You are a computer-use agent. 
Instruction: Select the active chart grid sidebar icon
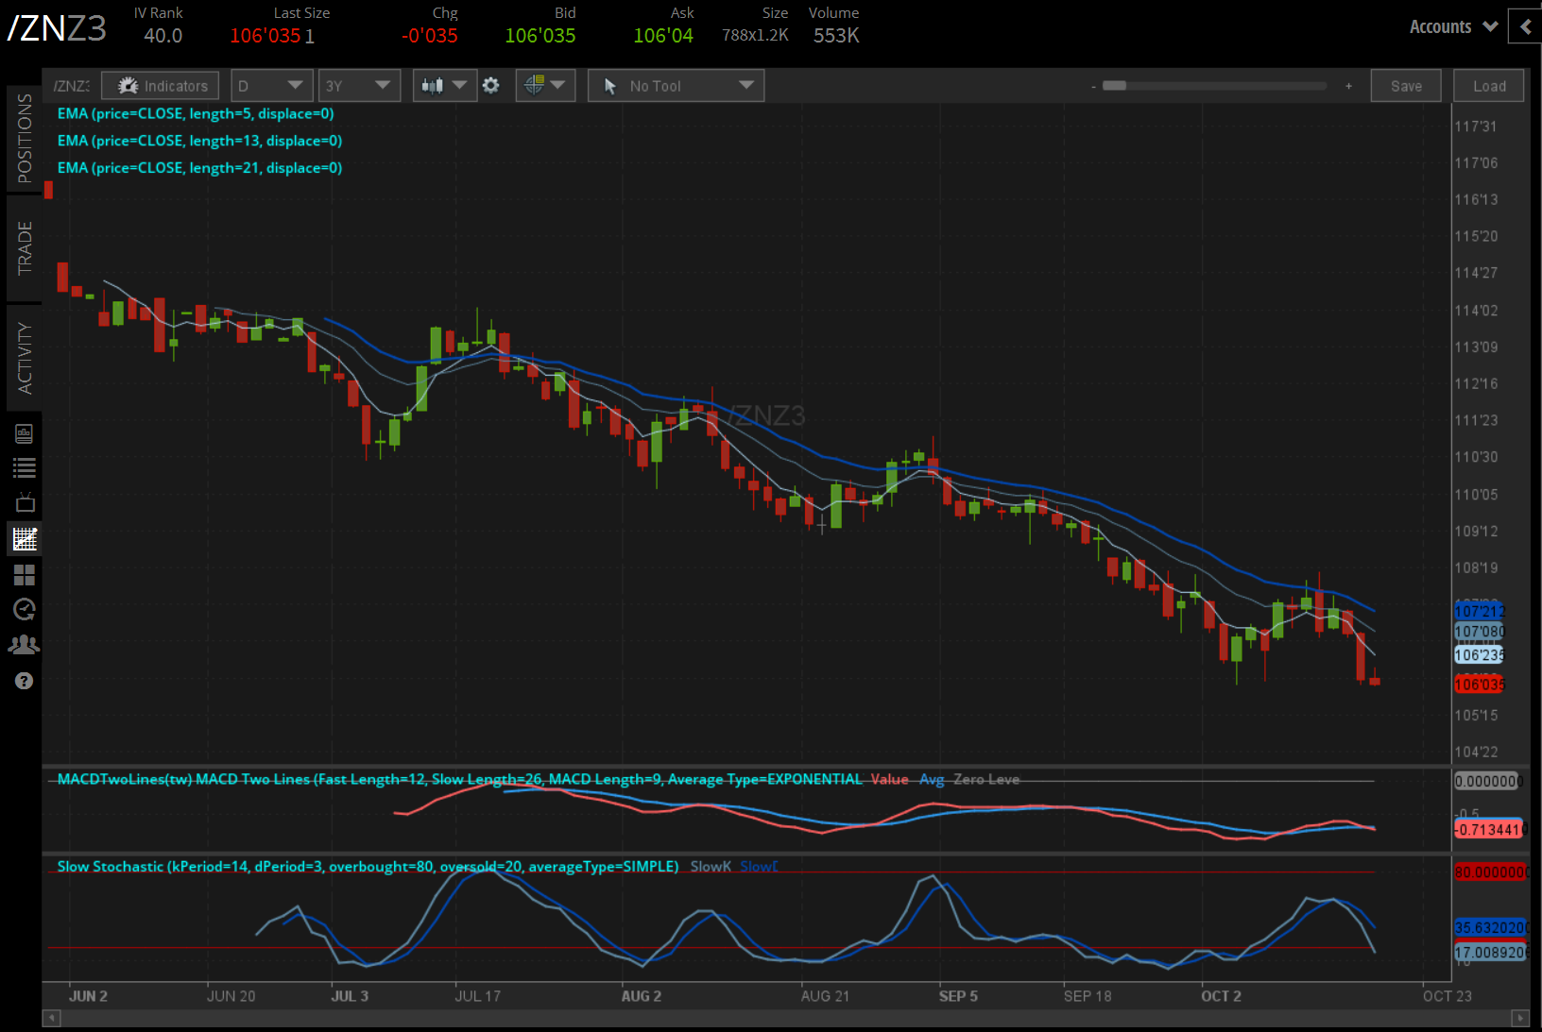(25, 539)
